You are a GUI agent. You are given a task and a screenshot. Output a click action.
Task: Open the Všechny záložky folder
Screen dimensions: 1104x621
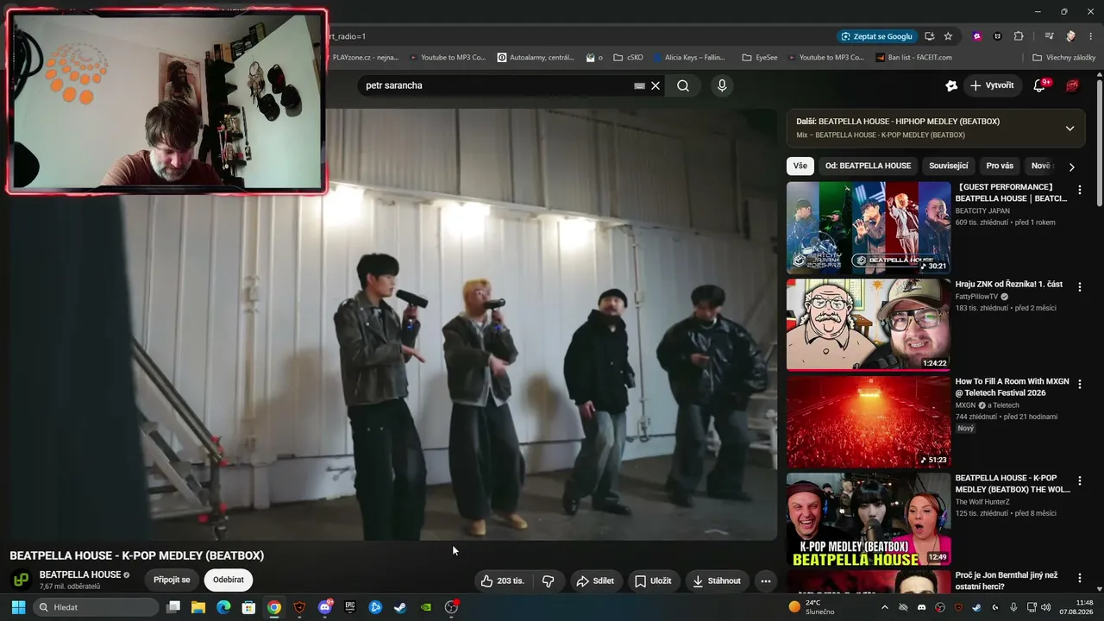coord(1063,58)
